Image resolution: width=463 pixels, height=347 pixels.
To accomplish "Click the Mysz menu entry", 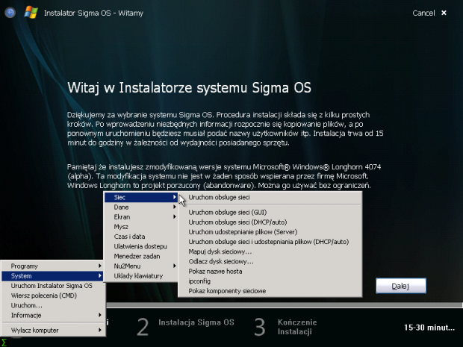I will tap(141, 227).
